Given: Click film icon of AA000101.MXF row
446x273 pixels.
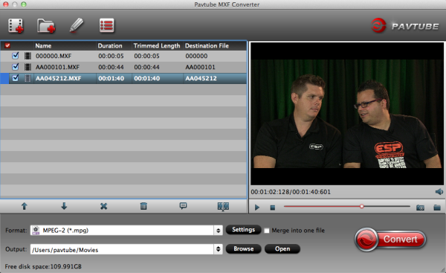Looking at the screenshot, I should pos(28,67).
